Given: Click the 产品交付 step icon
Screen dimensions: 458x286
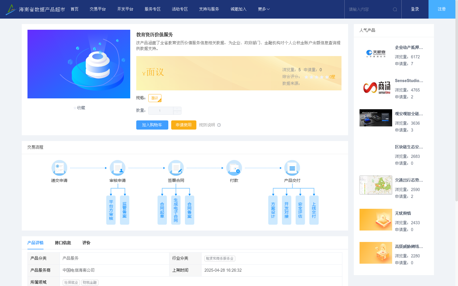Looking at the screenshot, I should click(x=292, y=168).
